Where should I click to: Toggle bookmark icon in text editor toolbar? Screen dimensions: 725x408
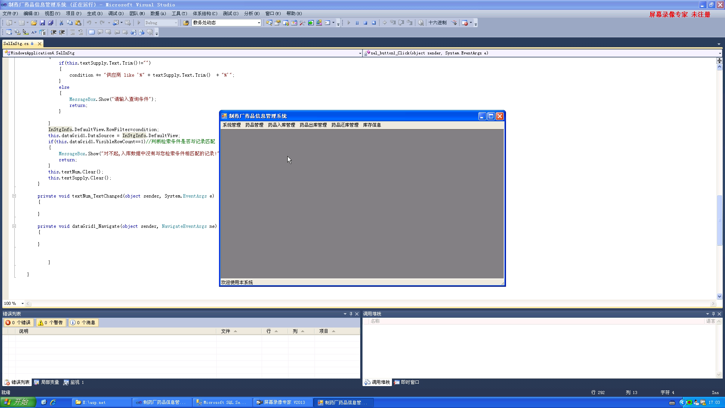(91, 32)
